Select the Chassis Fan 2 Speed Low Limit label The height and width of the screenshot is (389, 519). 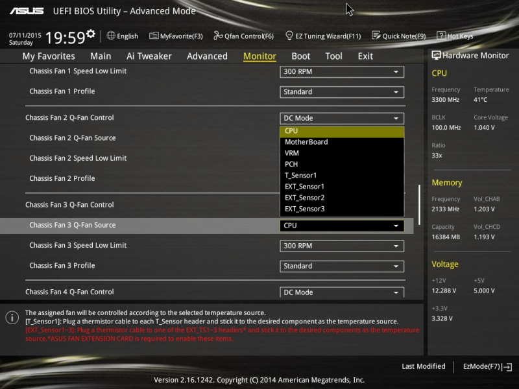78,158
